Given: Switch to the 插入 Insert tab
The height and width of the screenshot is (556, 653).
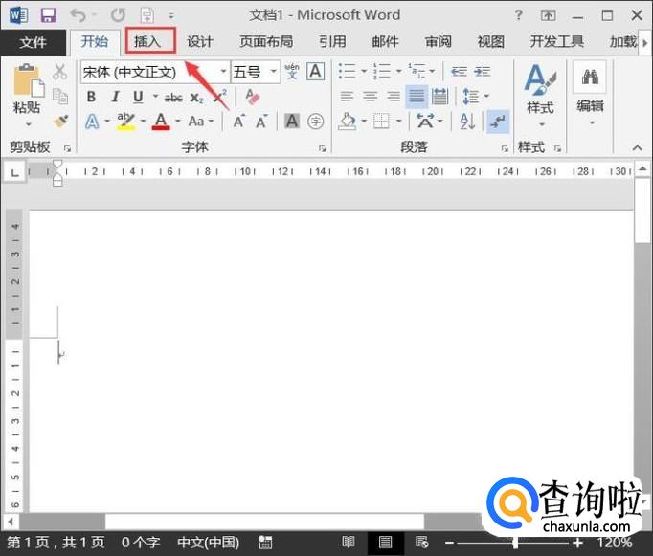Looking at the screenshot, I should coord(148,41).
